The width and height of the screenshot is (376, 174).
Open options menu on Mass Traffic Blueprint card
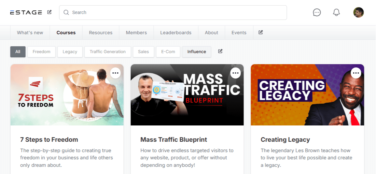tap(235, 73)
